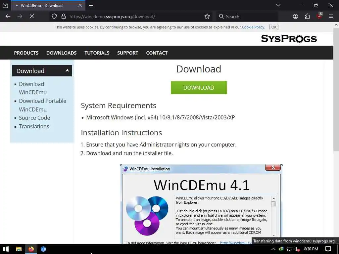Open the Translations sidebar link
Screen dimensions: 339x254
[34, 126]
